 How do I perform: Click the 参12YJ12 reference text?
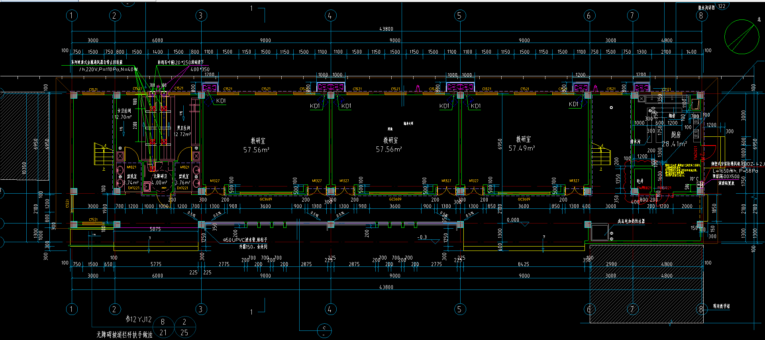pyautogui.click(x=139, y=319)
